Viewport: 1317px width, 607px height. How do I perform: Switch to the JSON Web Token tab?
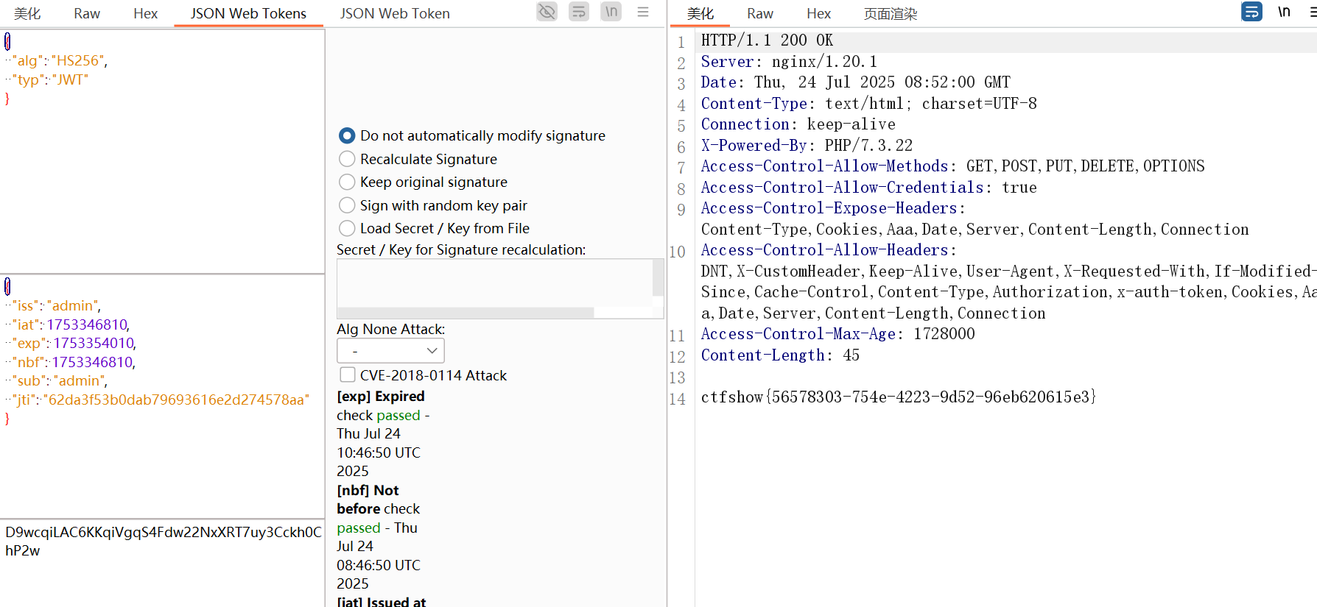[x=395, y=13]
